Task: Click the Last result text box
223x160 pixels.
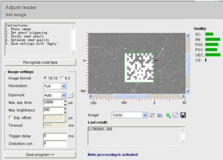Action: coord(137,136)
